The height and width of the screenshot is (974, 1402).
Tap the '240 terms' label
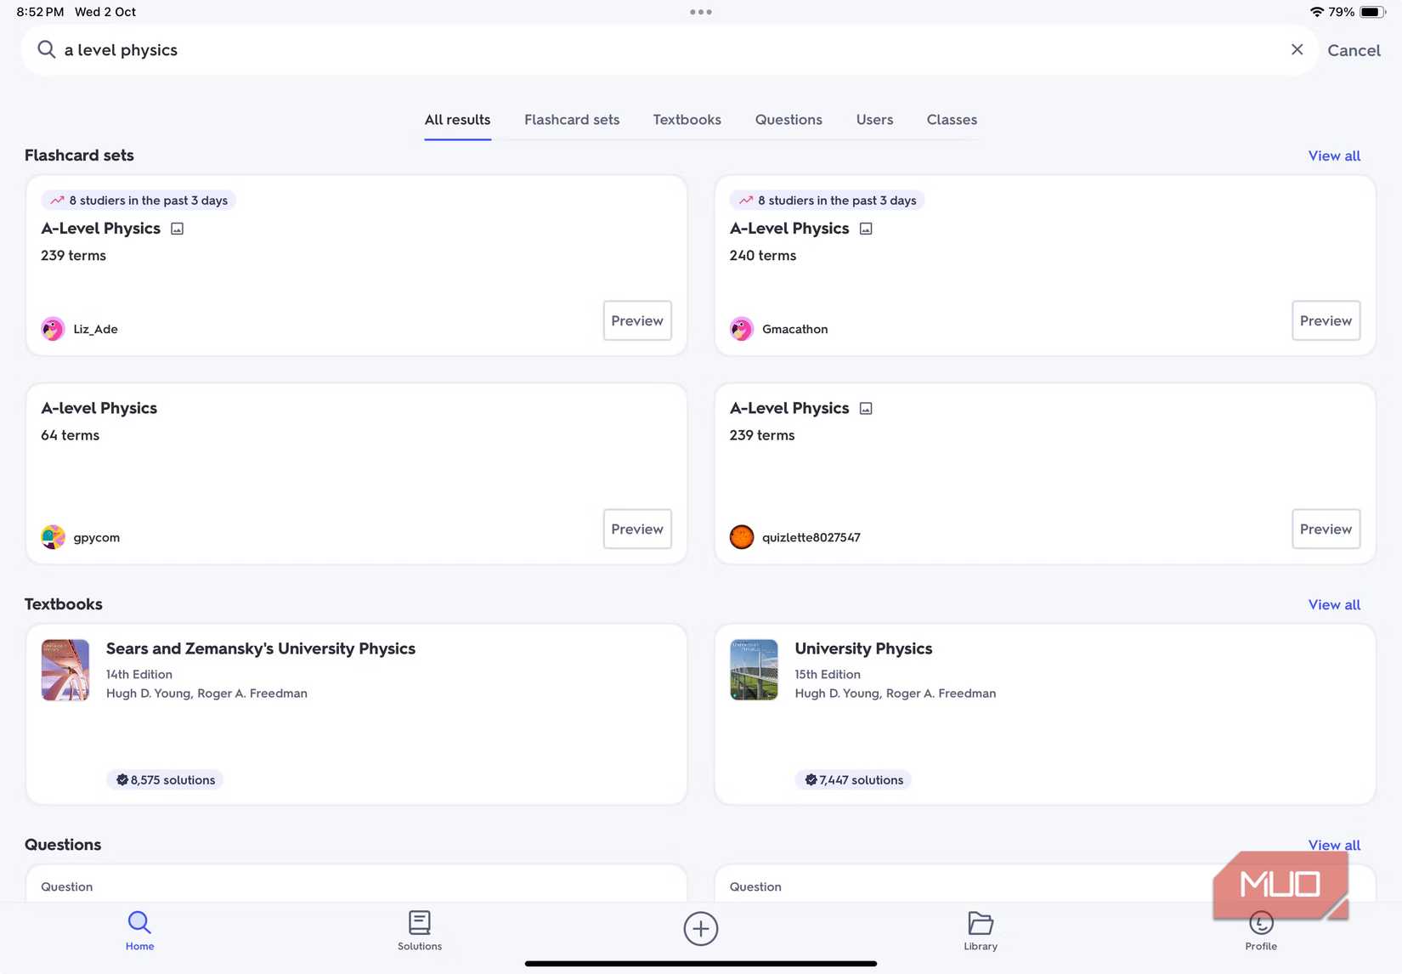tap(763, 256)
